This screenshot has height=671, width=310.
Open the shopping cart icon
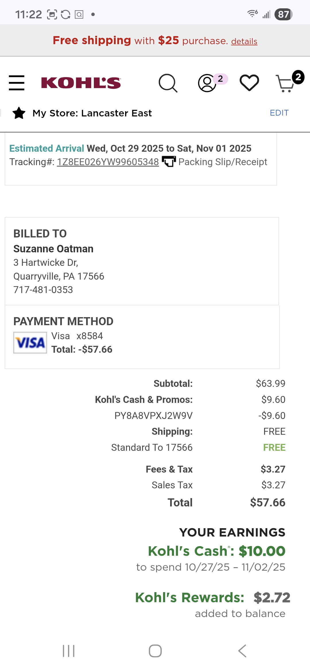285,83
